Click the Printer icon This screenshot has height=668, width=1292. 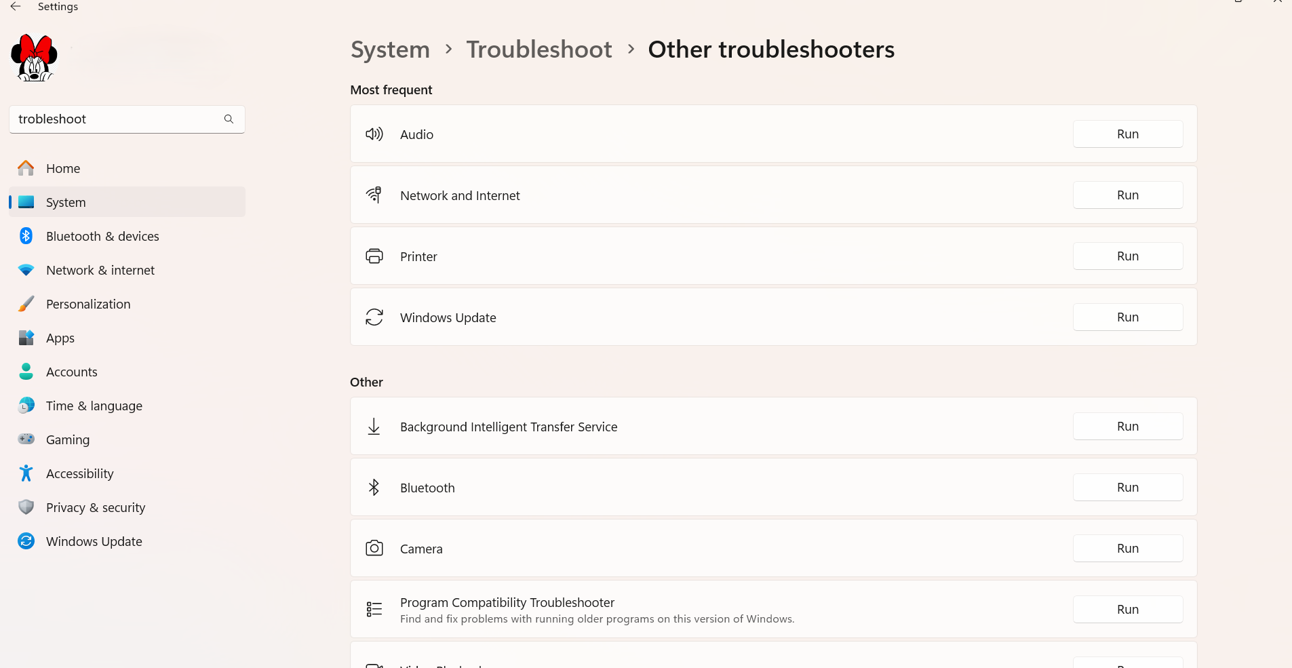click(374, 256)
